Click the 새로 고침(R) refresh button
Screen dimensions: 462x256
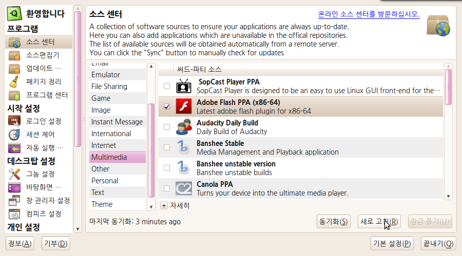379,222
